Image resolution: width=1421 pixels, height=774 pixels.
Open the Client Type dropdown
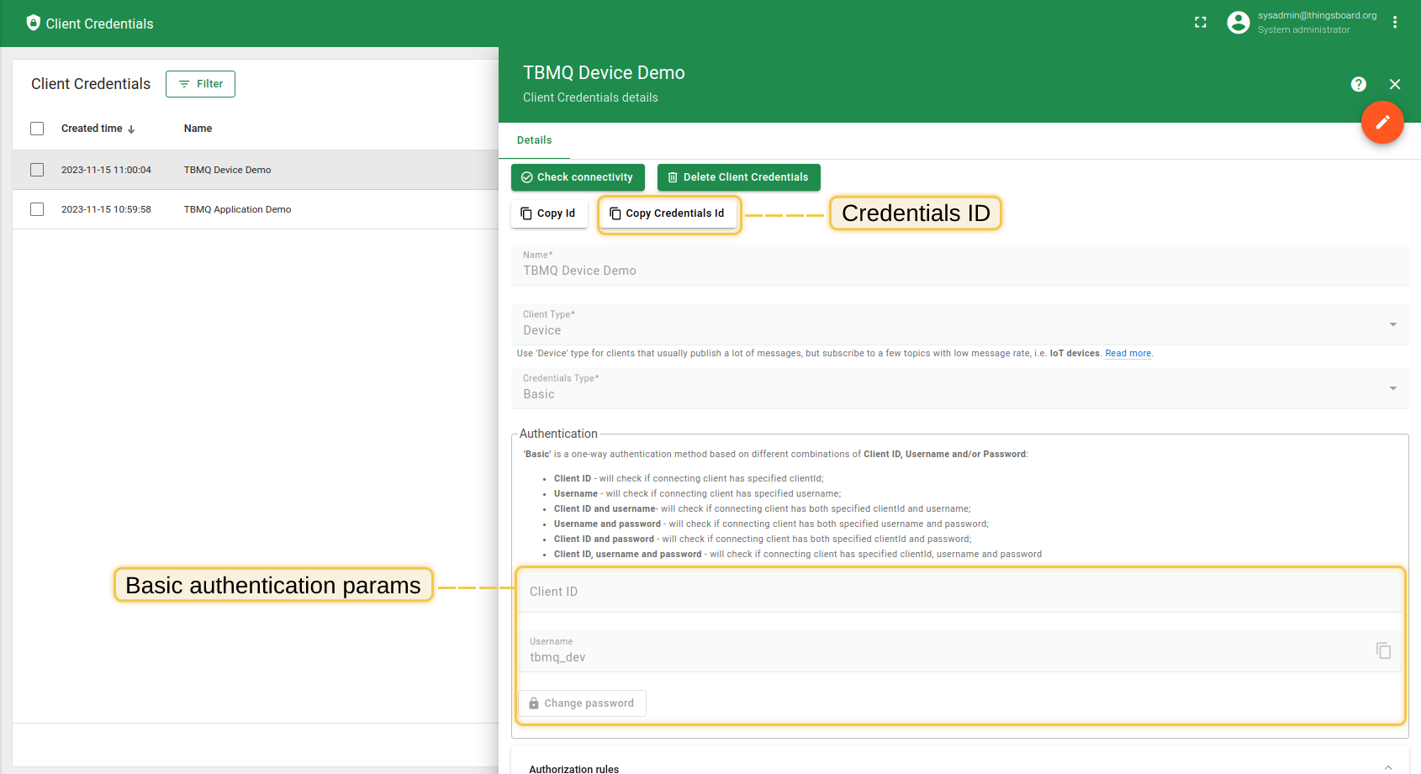pos(960,324)
